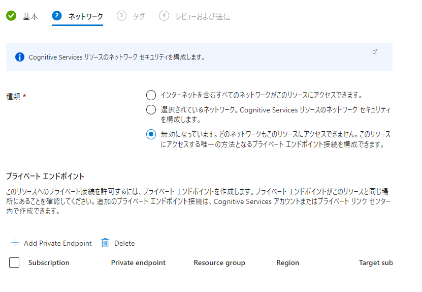Viewport: 422px width, 292px height.
Task: Select the 選択されているネットワーク radio option
Action: pos(151,110)
